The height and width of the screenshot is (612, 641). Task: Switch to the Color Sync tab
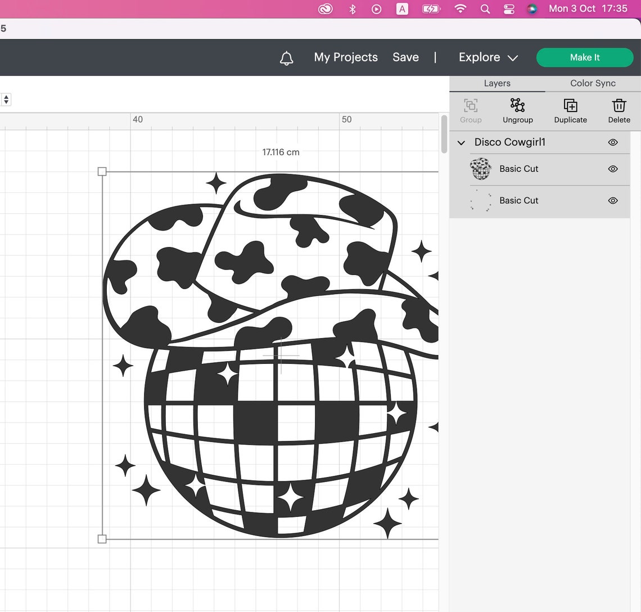(x=592, y=83)
